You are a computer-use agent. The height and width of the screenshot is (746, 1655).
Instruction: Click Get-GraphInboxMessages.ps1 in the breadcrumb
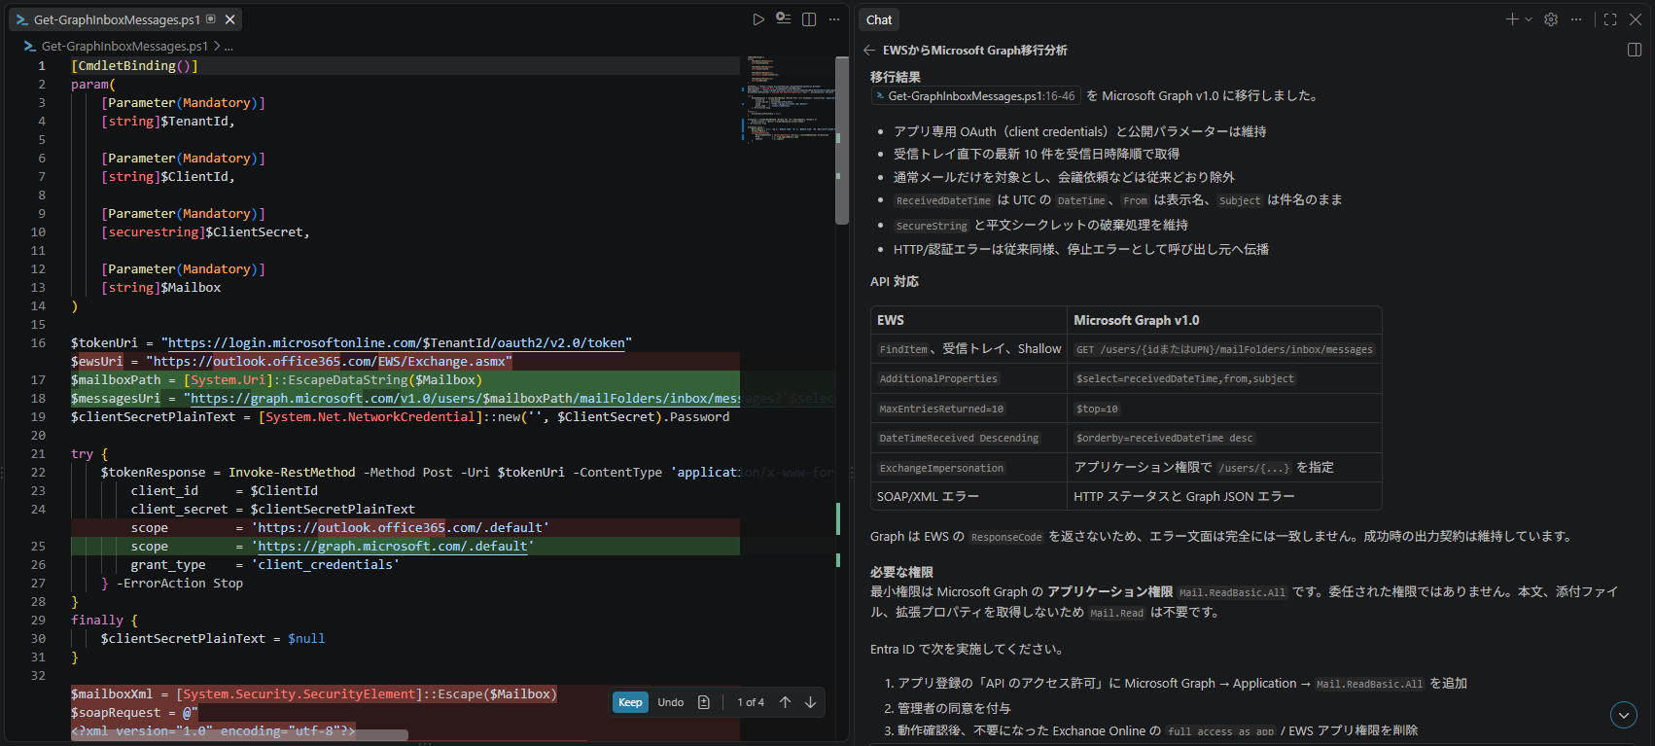tap(124, 46)
